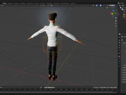Click the zoom magnifier viewport gizmo
This screenshot has height=95, width=126.
click(x=116, y=18)
